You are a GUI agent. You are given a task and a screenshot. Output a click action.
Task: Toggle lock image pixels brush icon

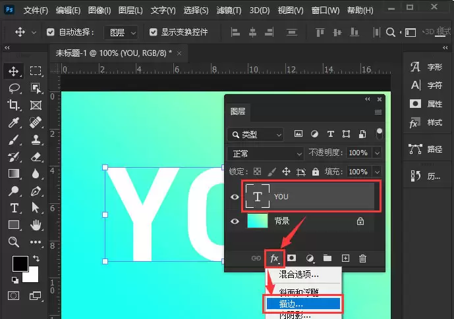click(272, 172)
